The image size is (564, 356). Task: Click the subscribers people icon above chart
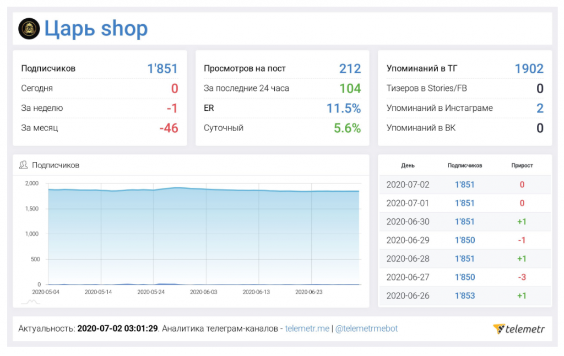[x=24, y=165]
